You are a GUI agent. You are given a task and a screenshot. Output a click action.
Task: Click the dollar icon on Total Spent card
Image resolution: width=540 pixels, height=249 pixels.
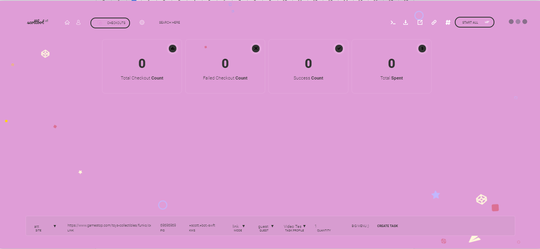(x=422, y=48)
